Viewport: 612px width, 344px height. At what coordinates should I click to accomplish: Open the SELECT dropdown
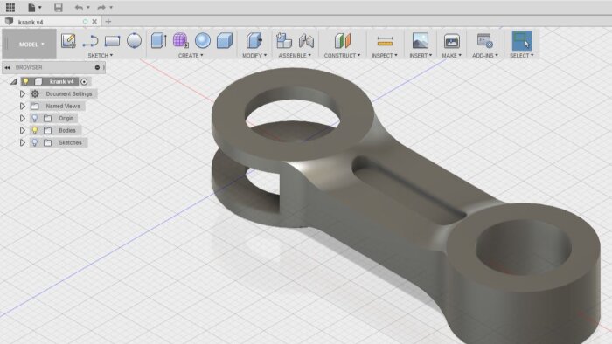click(521, 56)
